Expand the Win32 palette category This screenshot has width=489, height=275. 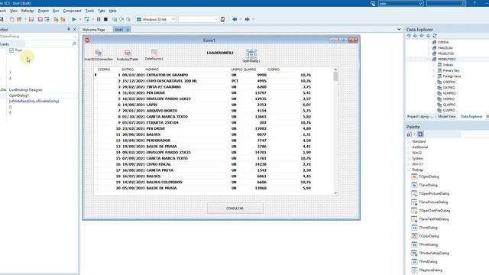409,153
